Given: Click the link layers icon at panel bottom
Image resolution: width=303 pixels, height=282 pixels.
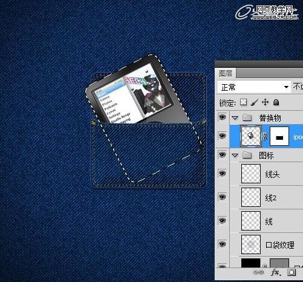Looking at the screenshot, I should (258, 272).
